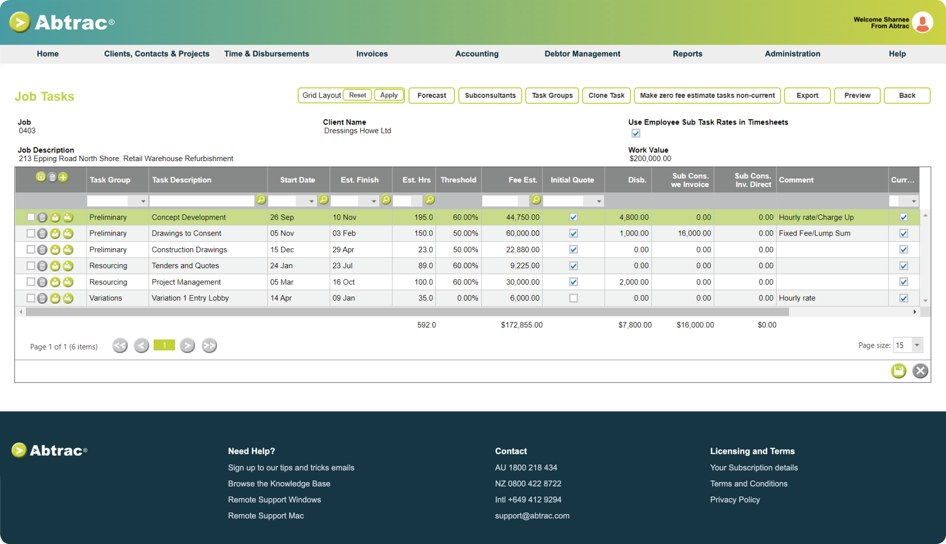Image resolution: width=946 pixels, height=544 pixels.
Task: Delete the Tenders and Quotes task
Action: tap(42, 266)
